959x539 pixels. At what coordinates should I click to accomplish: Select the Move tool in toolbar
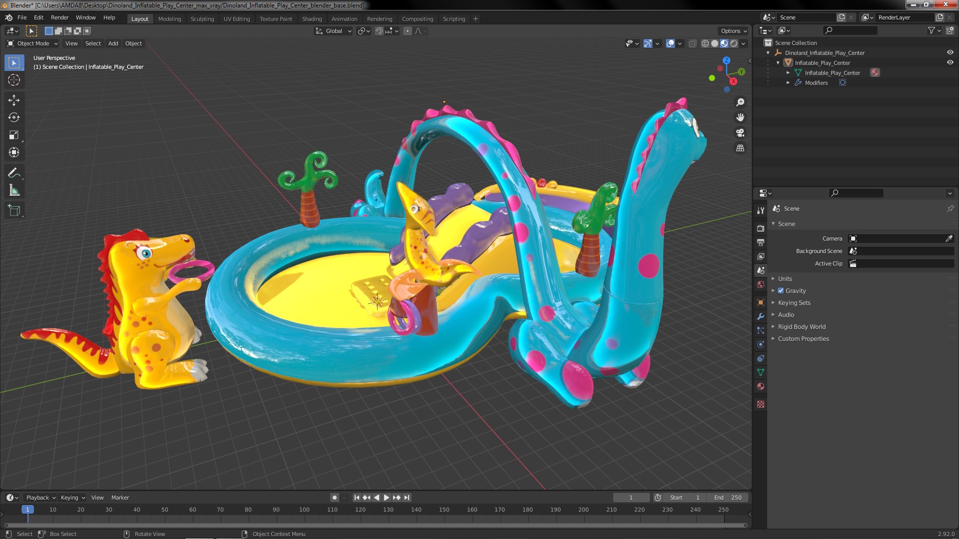[x=14, y=100]
